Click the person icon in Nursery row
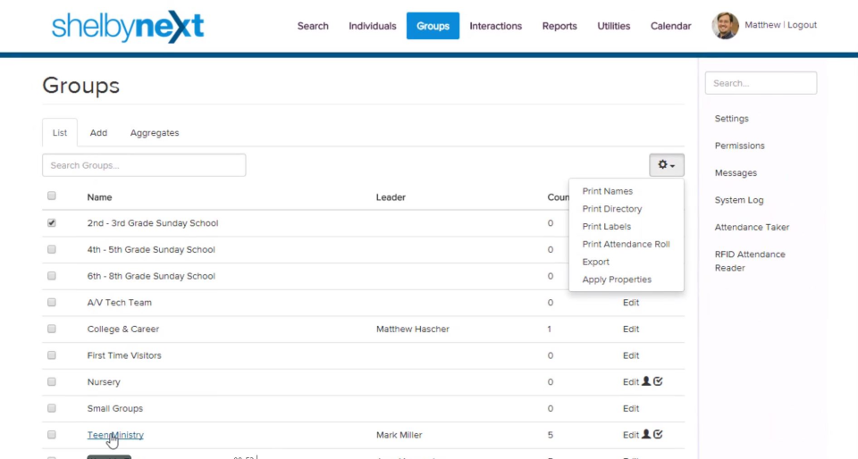 [x=646, y=381]
